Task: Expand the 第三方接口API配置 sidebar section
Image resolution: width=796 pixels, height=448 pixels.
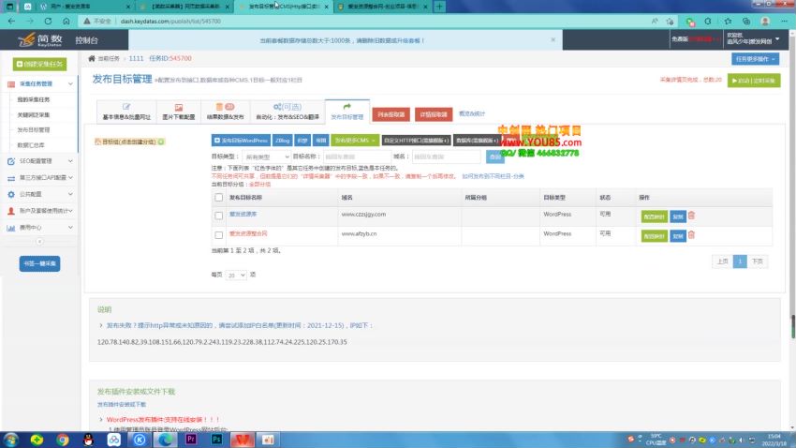Action: click(x=39, y=178)
